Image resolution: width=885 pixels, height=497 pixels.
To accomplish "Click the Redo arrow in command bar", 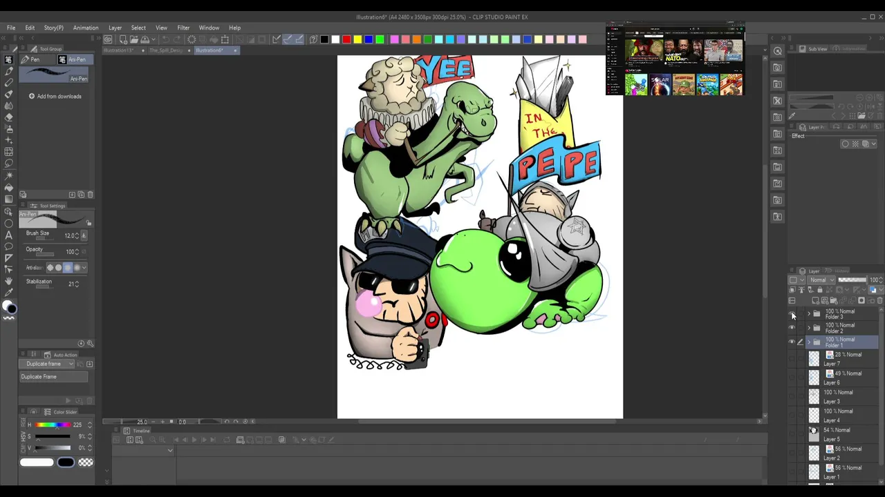I will 177,39.
